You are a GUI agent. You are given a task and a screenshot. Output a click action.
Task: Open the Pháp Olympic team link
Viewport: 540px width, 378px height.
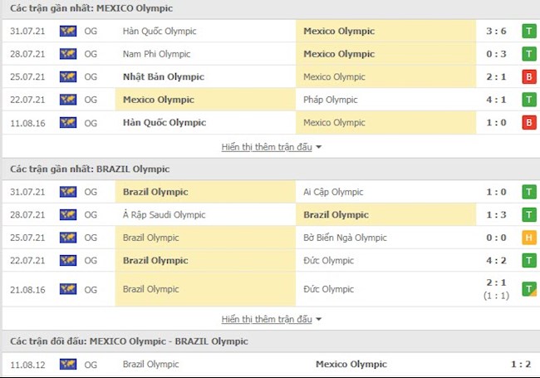(x=331, y=100)
